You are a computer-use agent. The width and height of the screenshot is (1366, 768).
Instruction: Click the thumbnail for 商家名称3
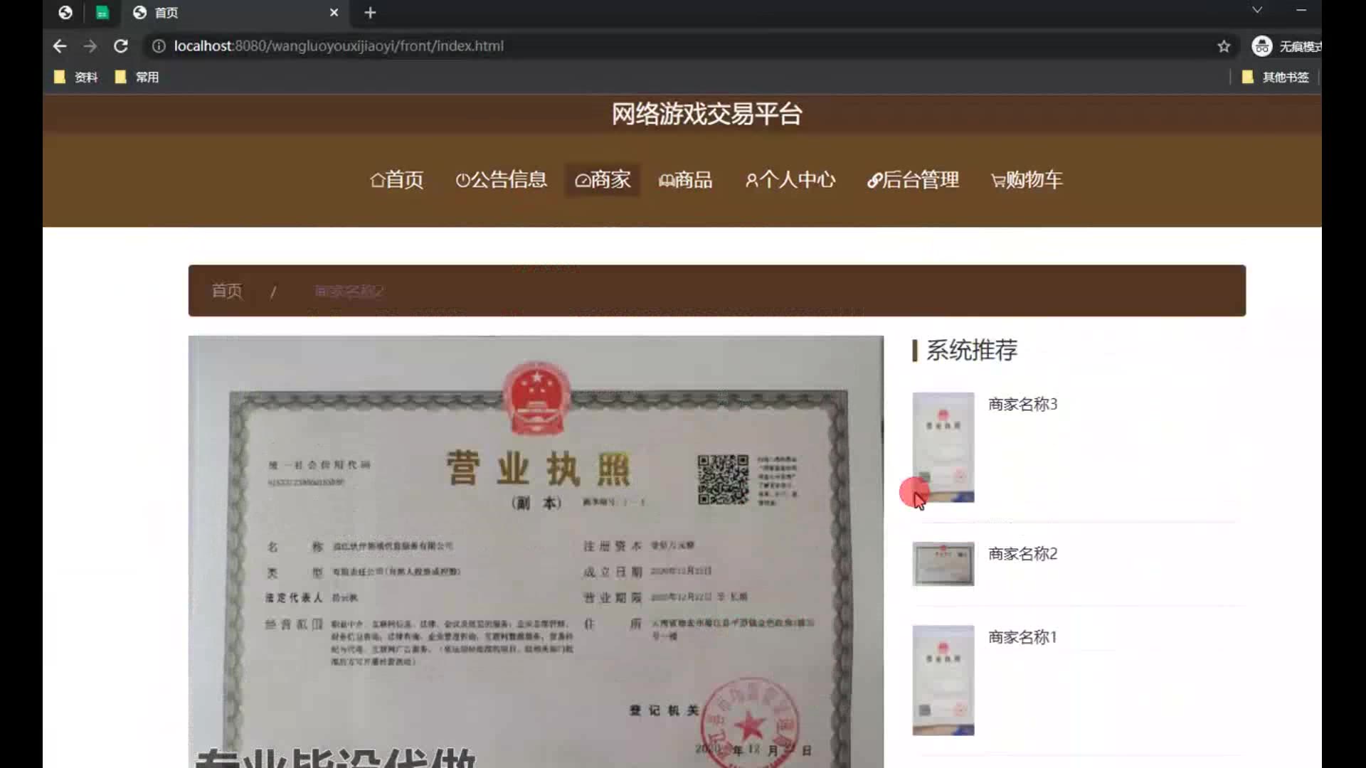[x=943, y=447]
